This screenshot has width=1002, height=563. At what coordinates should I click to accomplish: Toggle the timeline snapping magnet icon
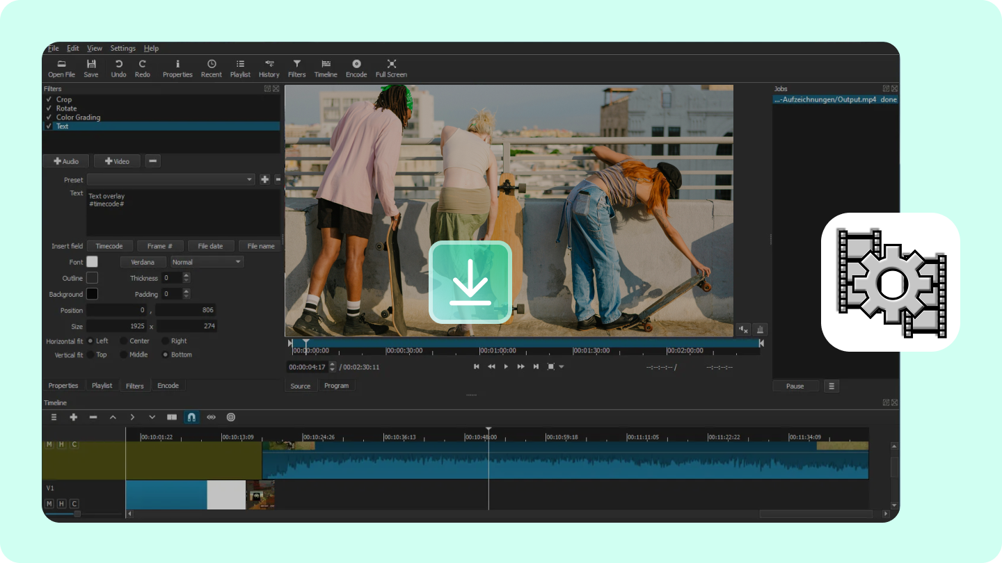tap(191, 417)
